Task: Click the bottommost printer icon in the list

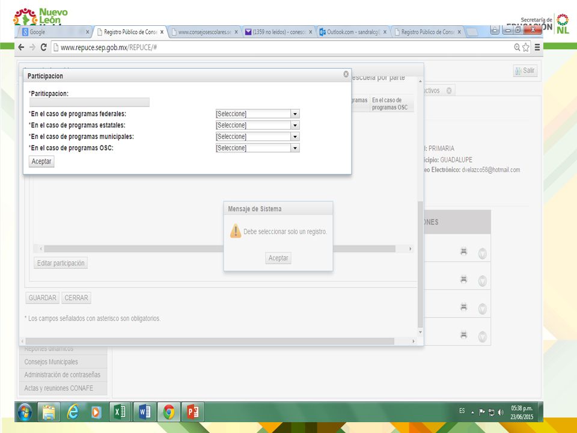Action: [x=463, y=335]
